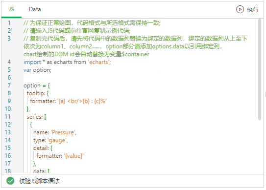Select line number 4 in the gutter
The image size is (266, 190).
click(9, 62)
